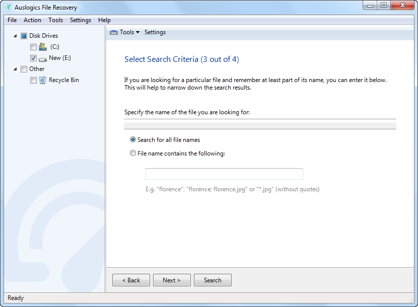Close the Auslogics File Recovery window

[402, 6]
